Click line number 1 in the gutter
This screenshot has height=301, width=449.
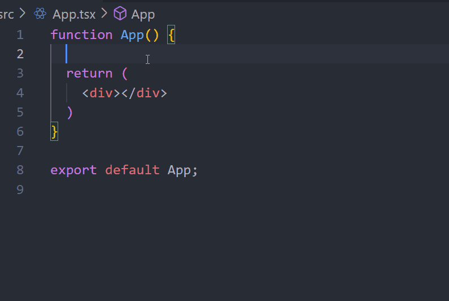coord(20,35)
